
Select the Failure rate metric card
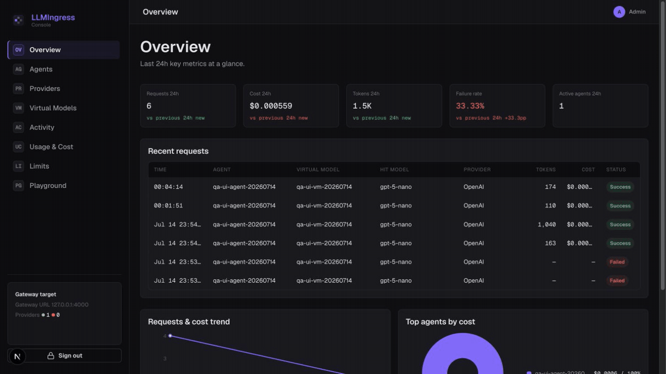[497, 106]
